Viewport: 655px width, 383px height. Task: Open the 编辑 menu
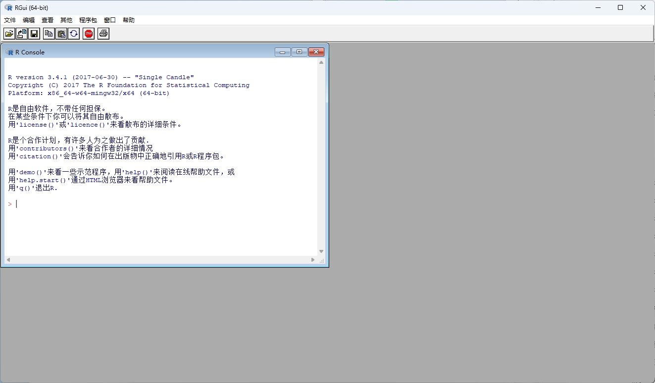(x=29, y=20)
